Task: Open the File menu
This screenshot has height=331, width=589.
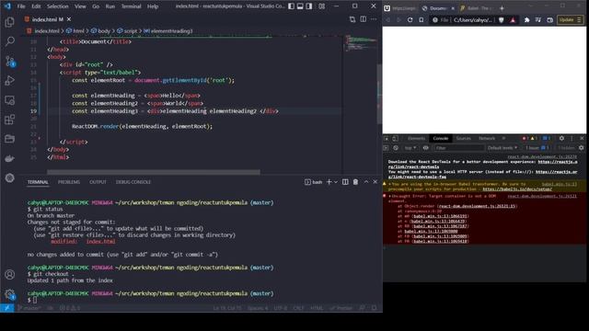Action: (x=21, y=6)
